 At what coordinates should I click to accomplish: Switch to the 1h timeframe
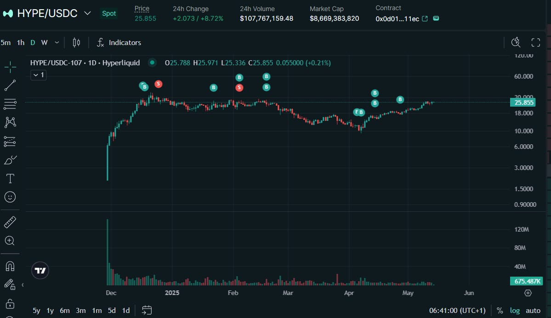(x=21, y=43)
